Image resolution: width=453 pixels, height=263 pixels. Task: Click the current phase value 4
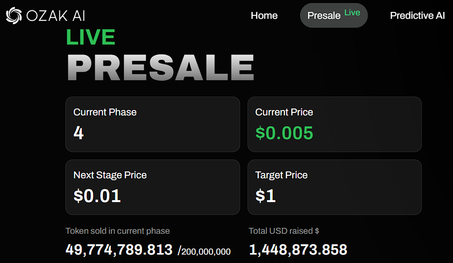78,133
